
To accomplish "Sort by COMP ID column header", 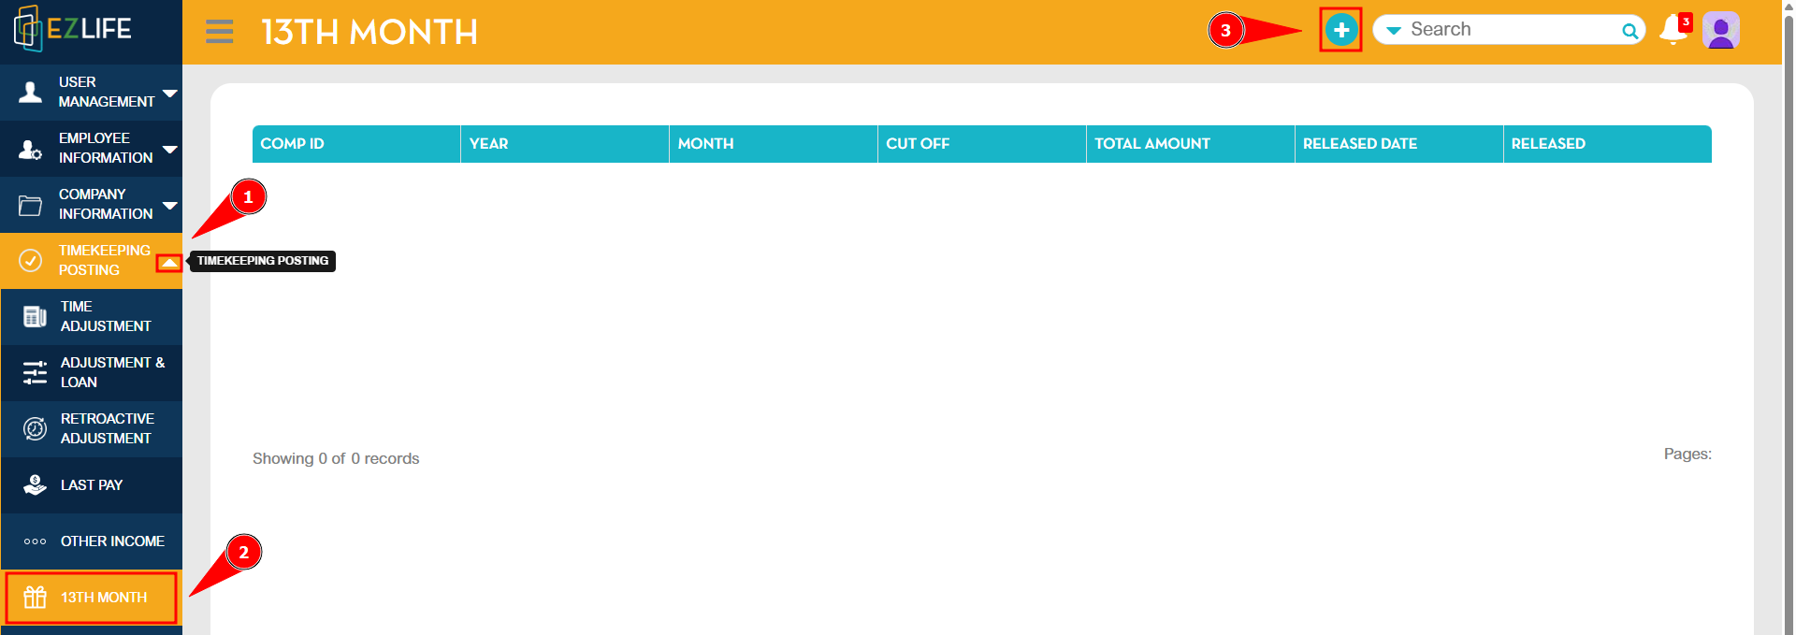I will click(356, 144).
